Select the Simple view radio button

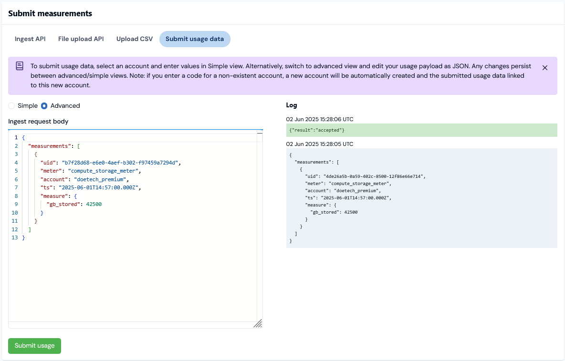11,106
